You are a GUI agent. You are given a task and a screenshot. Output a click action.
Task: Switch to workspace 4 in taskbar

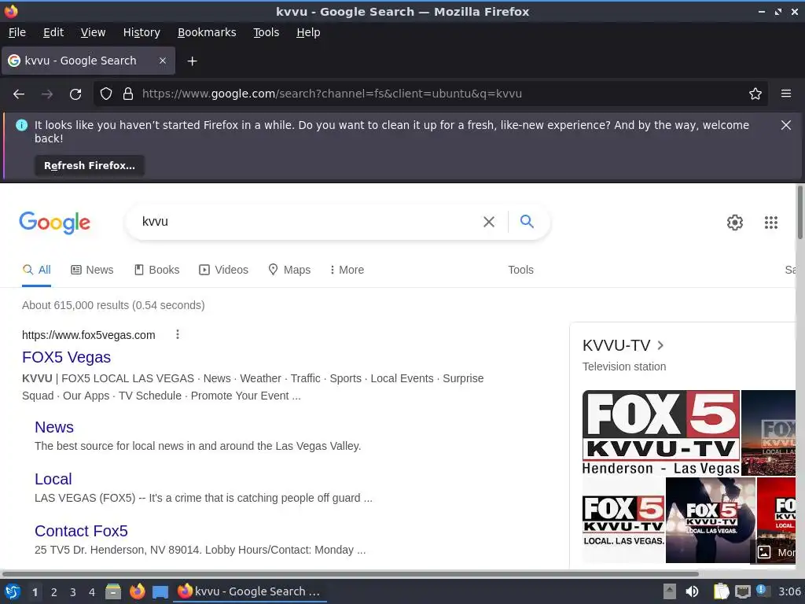pyautogui.click(x=92, y=592)
